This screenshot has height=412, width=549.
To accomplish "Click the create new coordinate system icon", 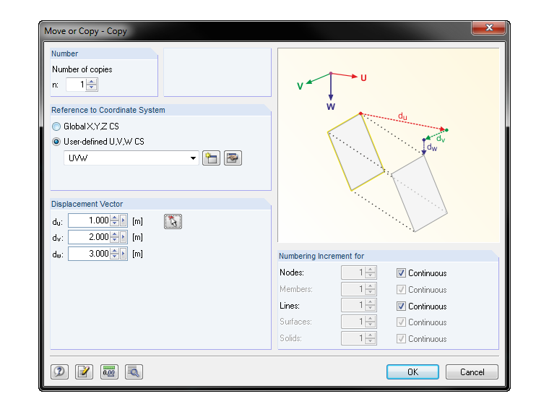I will tap(211, 158).
